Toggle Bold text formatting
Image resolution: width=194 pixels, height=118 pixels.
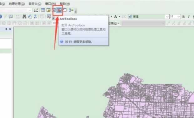[183, 17]
